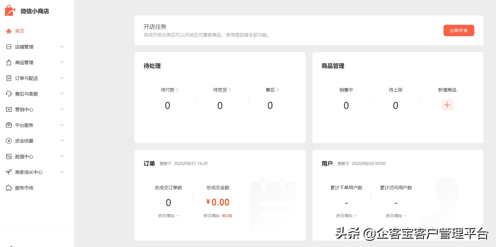Image resolution: width=496 pixels, height=247 pixels.
Task: Open the 待发货 link
Action: coord(222,90)
